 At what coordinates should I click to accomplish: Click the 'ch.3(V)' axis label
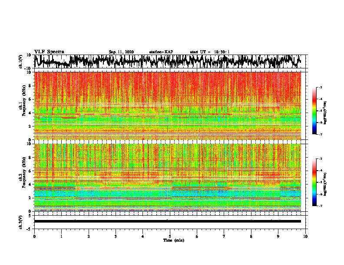(21, 222)
